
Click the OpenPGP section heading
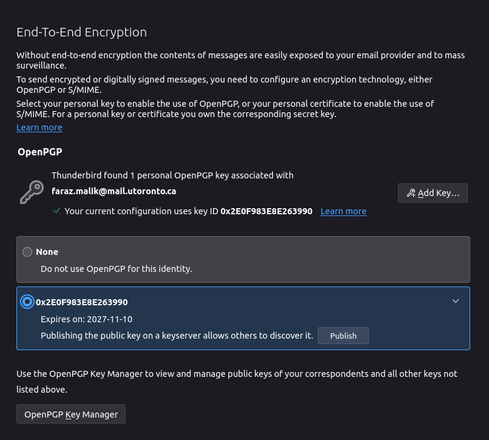[39, 152]
